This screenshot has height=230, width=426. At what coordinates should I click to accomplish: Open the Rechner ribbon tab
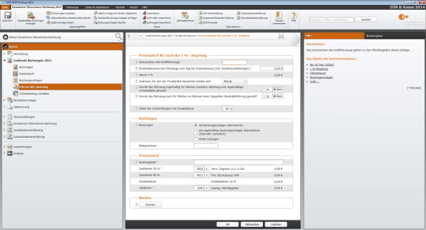[120, 7]
